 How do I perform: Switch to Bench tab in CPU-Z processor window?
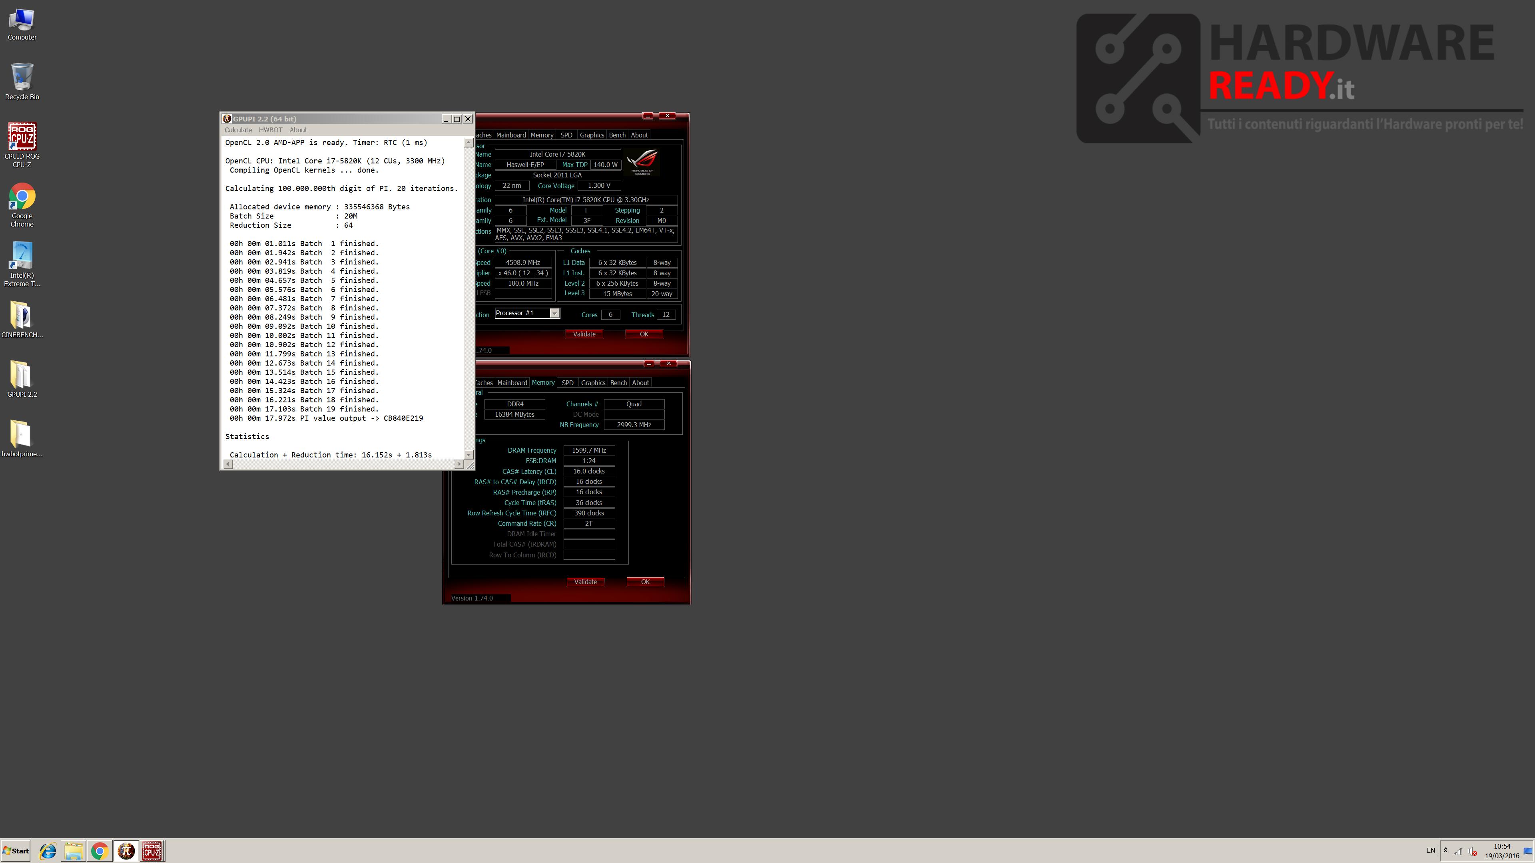coord(617,135)
